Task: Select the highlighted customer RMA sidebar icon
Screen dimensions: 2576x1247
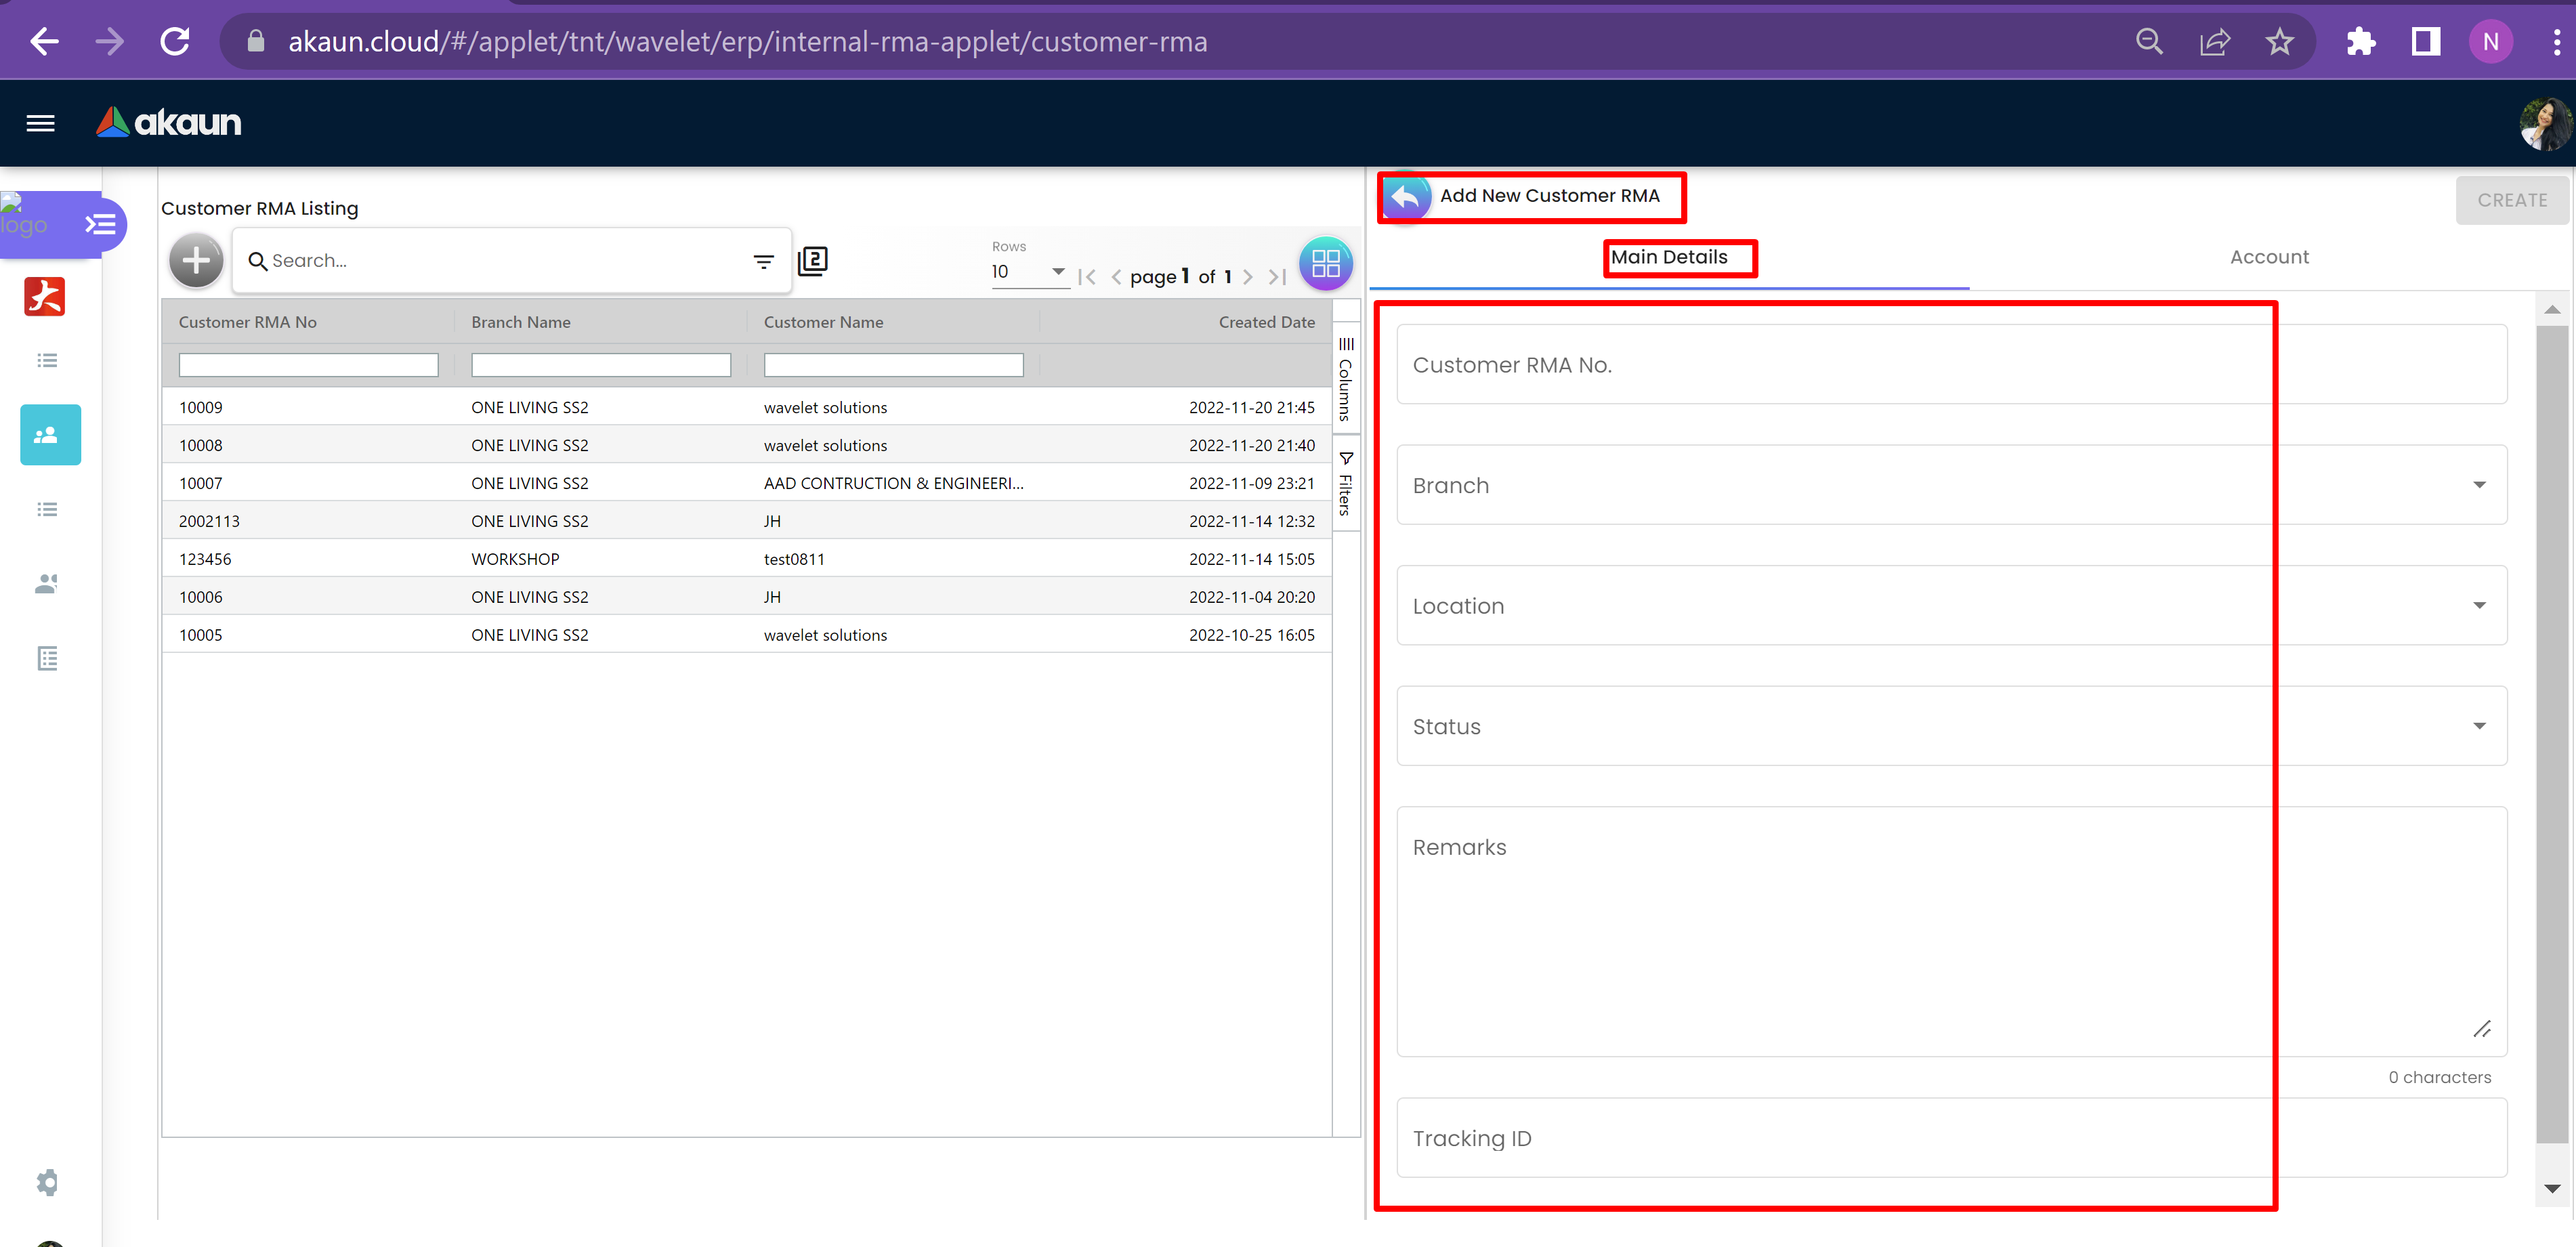Action: (x=50, y=434)
